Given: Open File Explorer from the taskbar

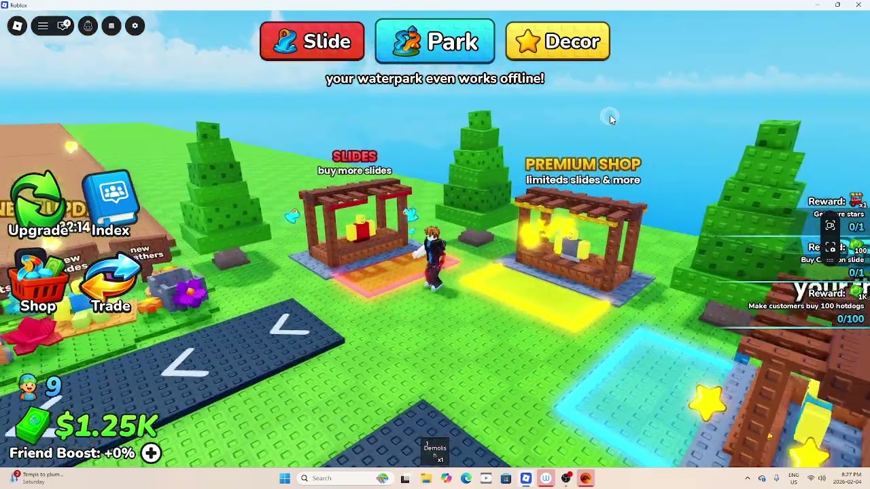Looking at the screenshot, I should pos(425,478).
